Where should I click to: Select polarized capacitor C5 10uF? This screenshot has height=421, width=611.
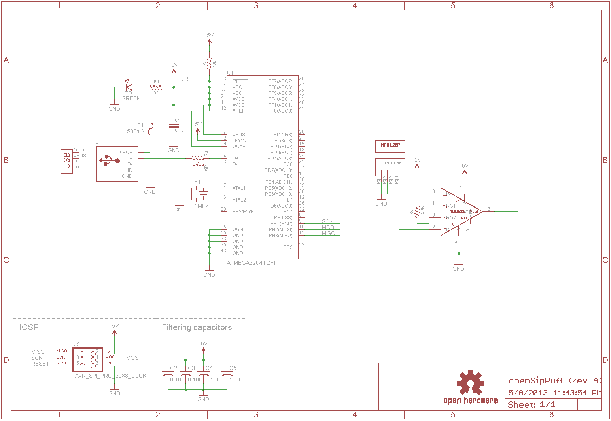227,373
